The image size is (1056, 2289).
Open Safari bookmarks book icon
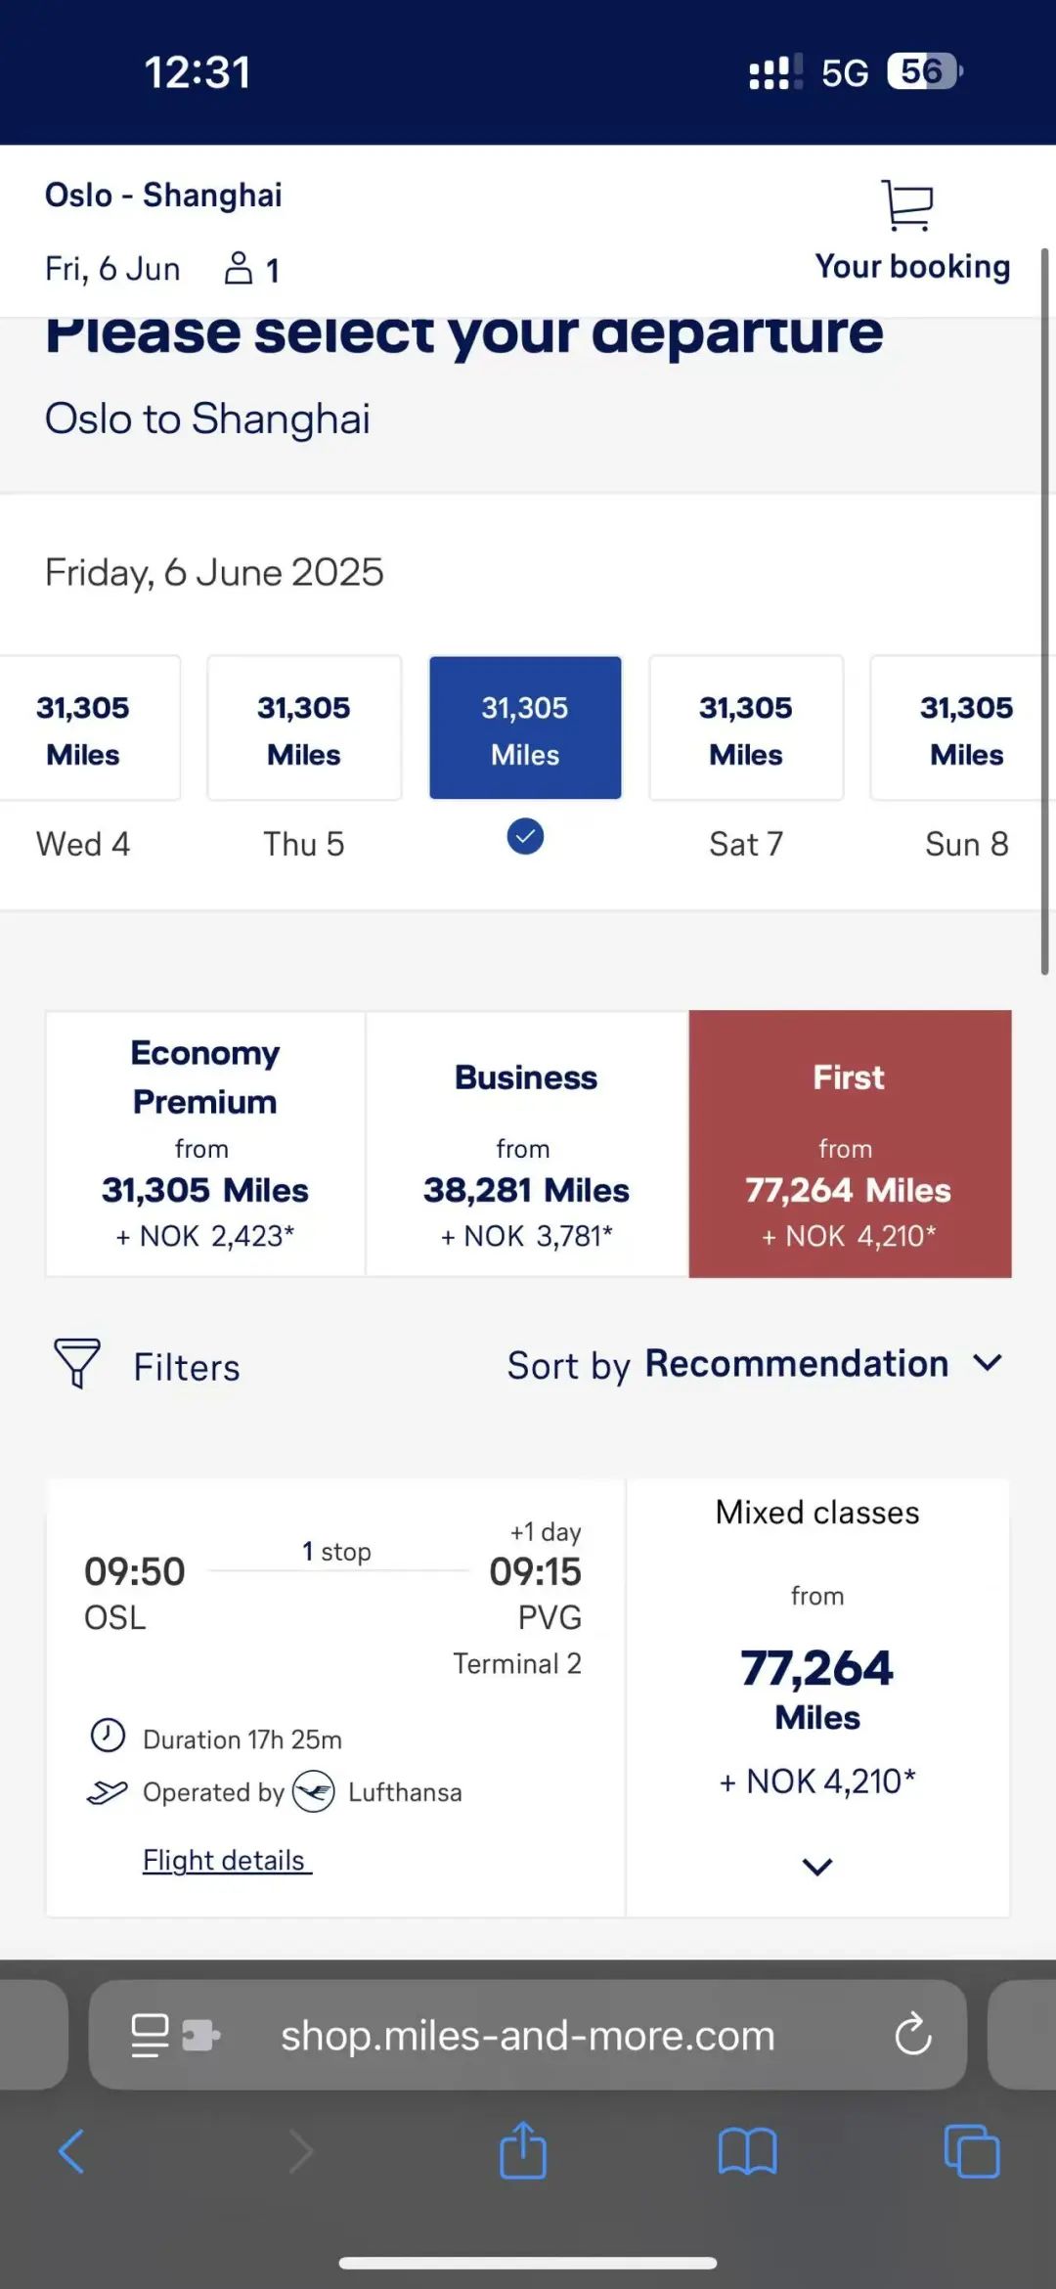click(x=747, y=2151)
